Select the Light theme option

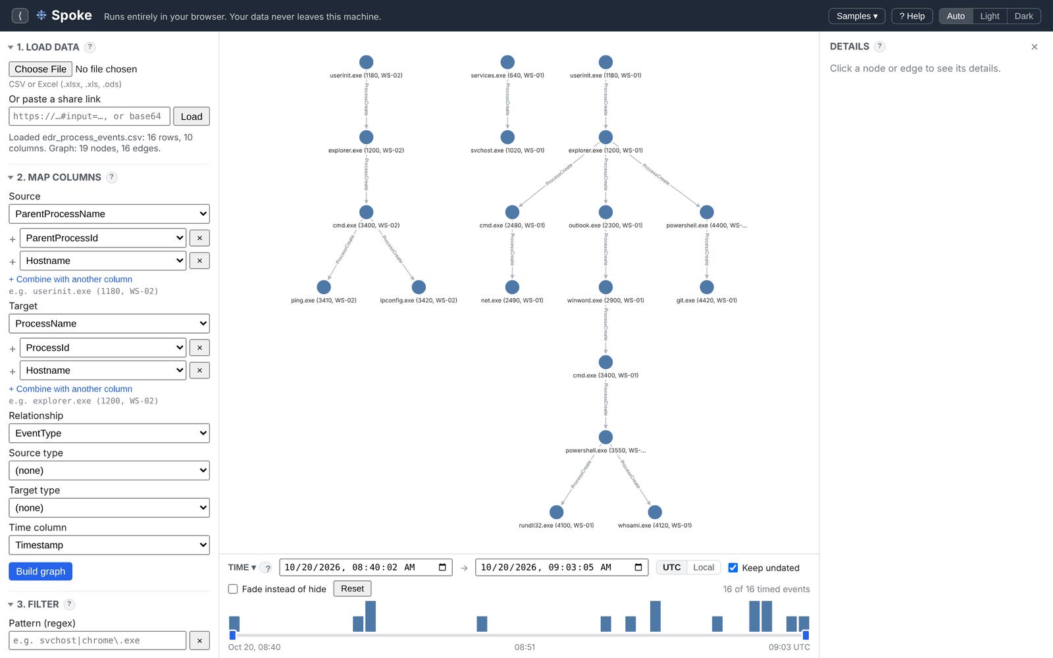click(x=989, y=16)
